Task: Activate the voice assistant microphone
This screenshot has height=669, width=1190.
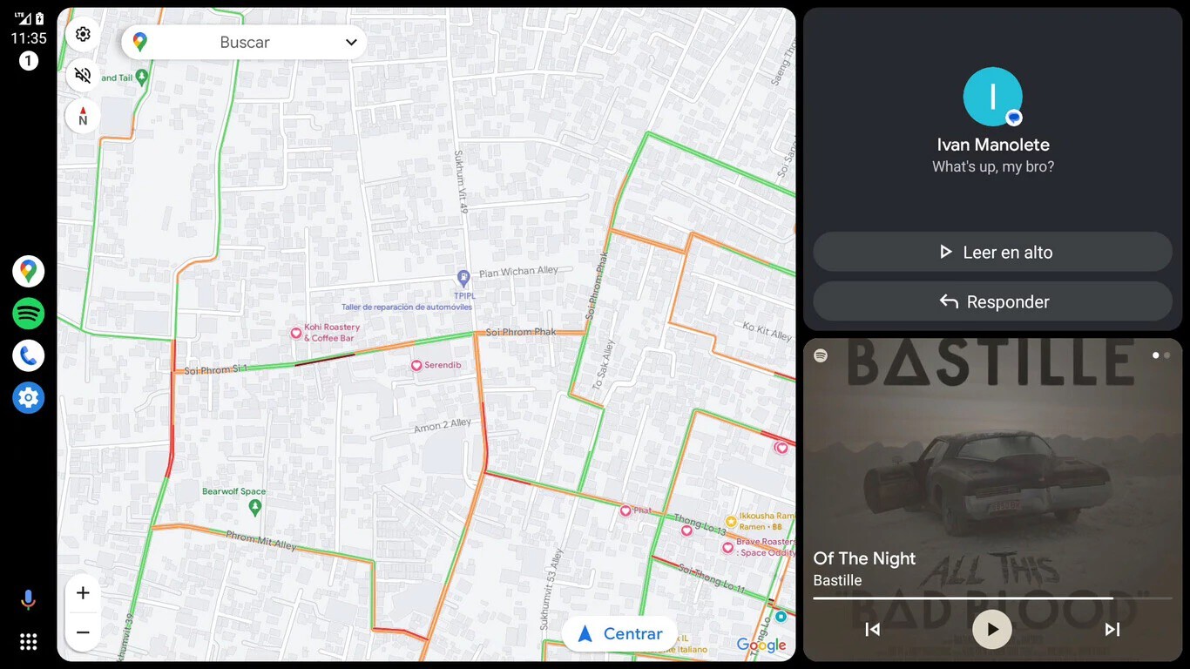Action: [x=28, y=599]
